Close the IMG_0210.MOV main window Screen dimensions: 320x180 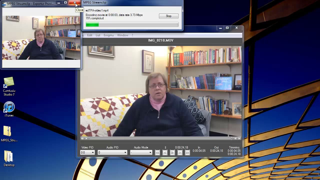point(236,28)
